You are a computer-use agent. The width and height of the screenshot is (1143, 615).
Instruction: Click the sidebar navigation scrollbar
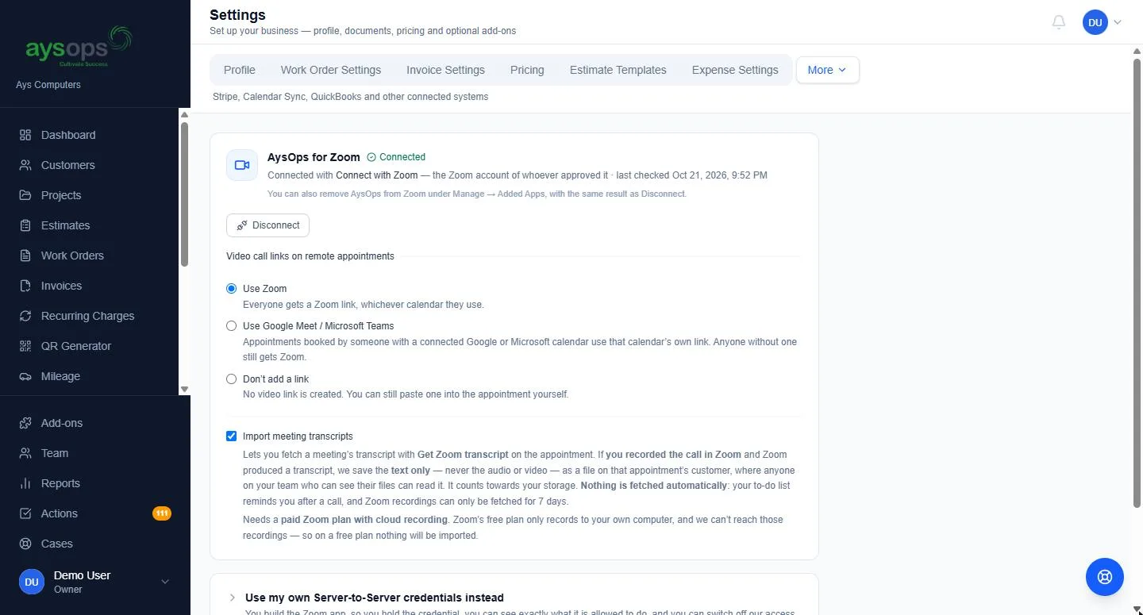(x=185, y=194)
